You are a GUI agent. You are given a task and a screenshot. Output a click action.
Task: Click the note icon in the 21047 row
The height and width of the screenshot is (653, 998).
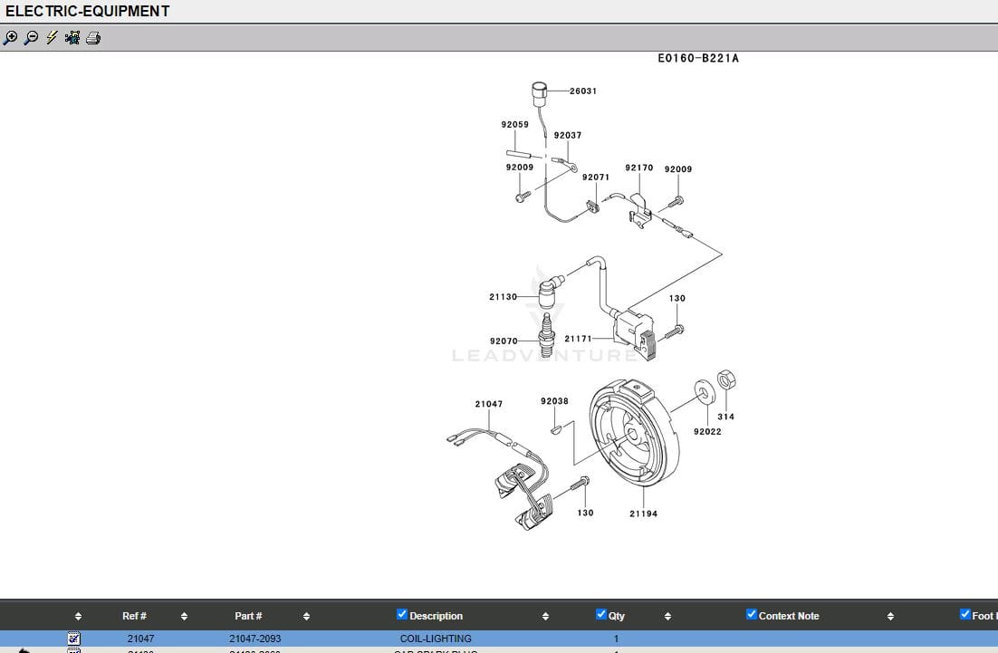click(x=74, y=639)
